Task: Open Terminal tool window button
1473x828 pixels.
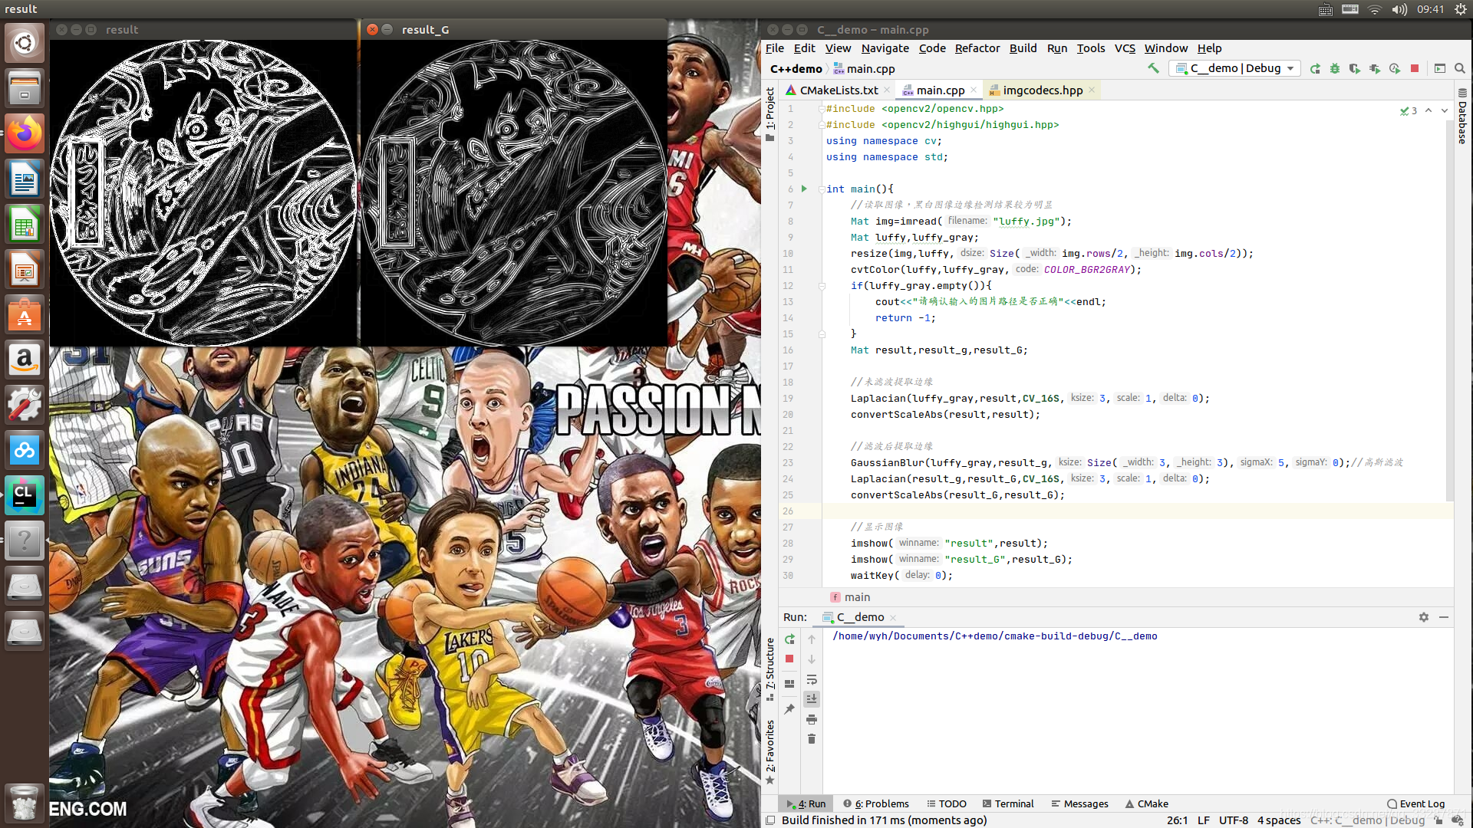Action: pos(1007,803)
